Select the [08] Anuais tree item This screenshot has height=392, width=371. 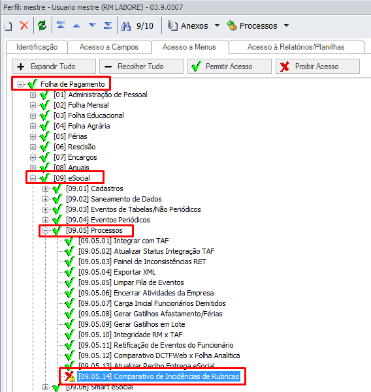point(71,168)
